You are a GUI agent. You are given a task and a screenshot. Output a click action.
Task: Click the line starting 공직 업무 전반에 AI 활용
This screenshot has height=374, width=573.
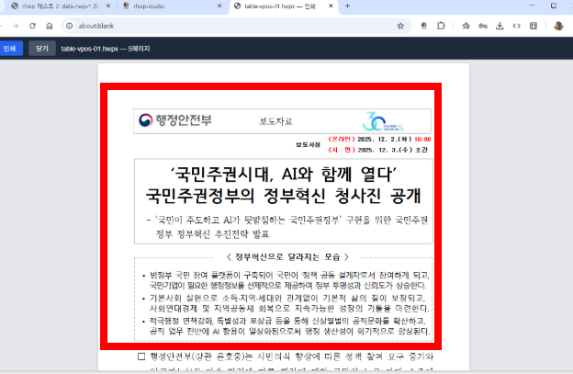click(x=289, y=331)
